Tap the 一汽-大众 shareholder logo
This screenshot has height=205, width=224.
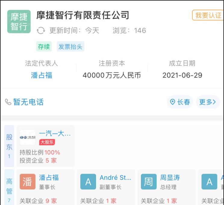28,137
